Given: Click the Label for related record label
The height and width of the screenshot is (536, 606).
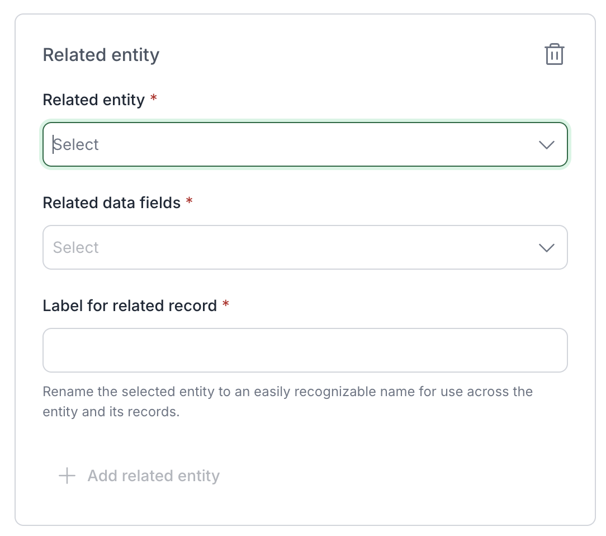Looking at the screenshot, I should (130, 305).
